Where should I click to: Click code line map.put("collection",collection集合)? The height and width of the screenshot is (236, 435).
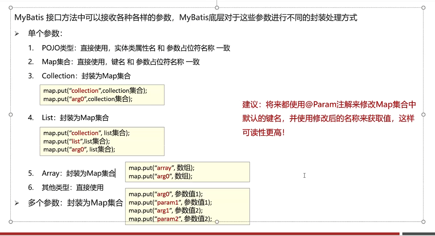95,91
